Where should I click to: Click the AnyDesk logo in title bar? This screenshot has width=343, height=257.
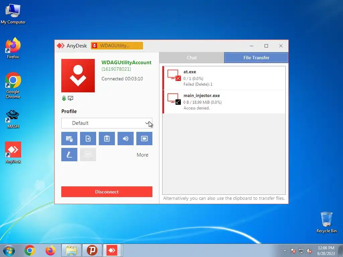[x=61, y=46]
